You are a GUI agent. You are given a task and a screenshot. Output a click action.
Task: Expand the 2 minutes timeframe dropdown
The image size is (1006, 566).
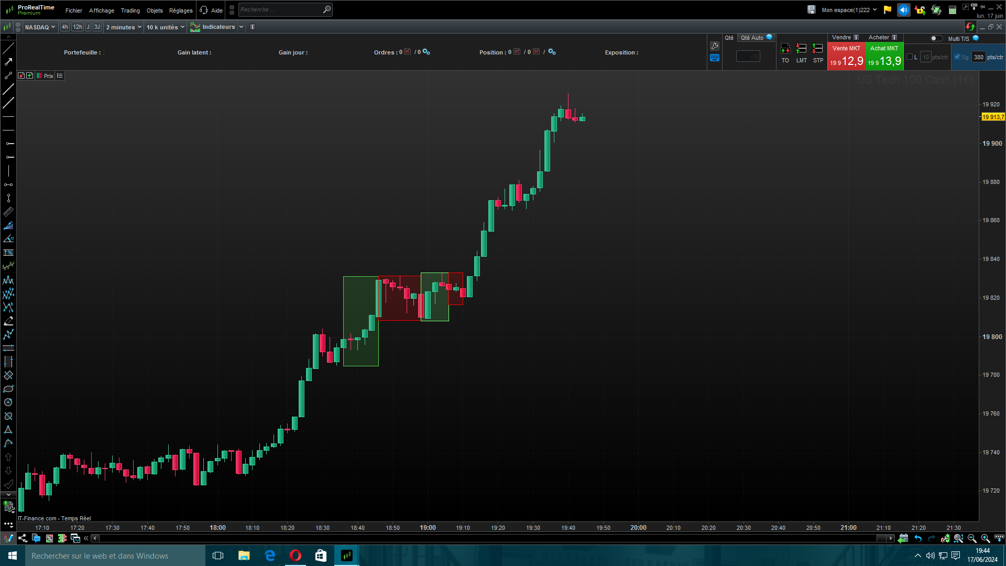pyautogui.click(x=124, y=27)
